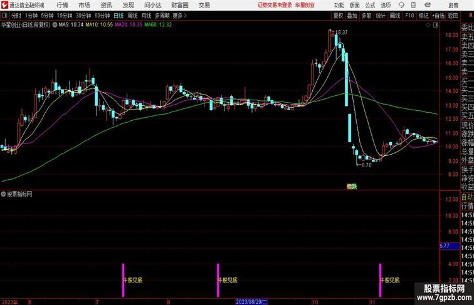The image size is (474, 305).
Task: Click the MA20: 10.25 indicator value
Action: tap(129, 25)
